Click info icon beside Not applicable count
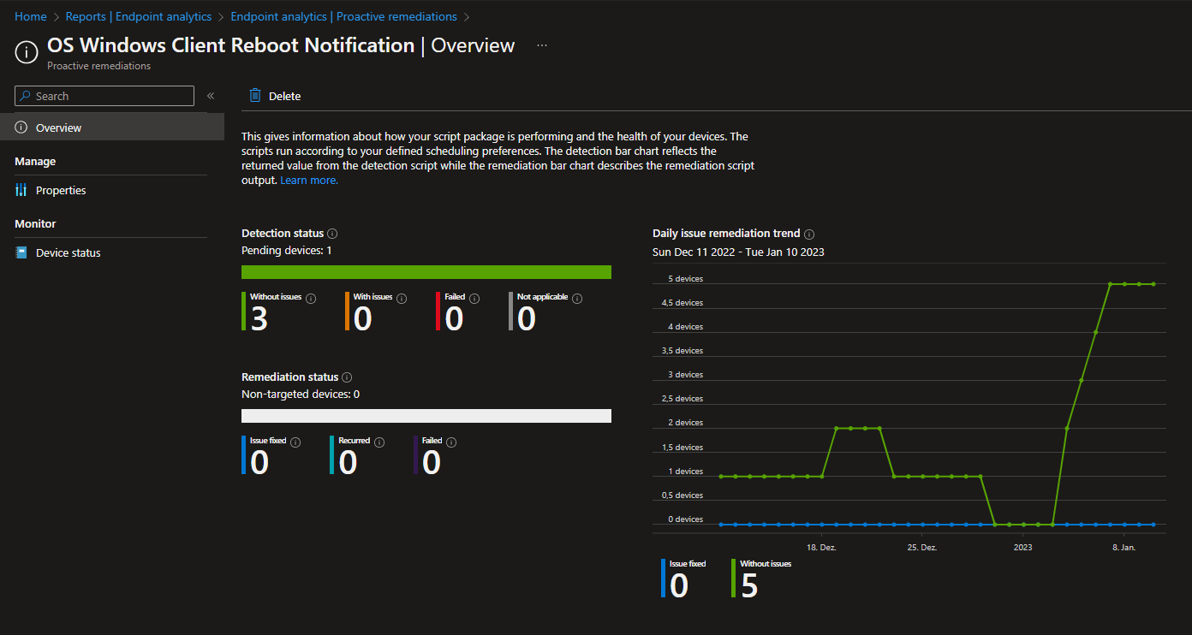The width and height of the screenshot is (1192, 635). tap(577, 299)
